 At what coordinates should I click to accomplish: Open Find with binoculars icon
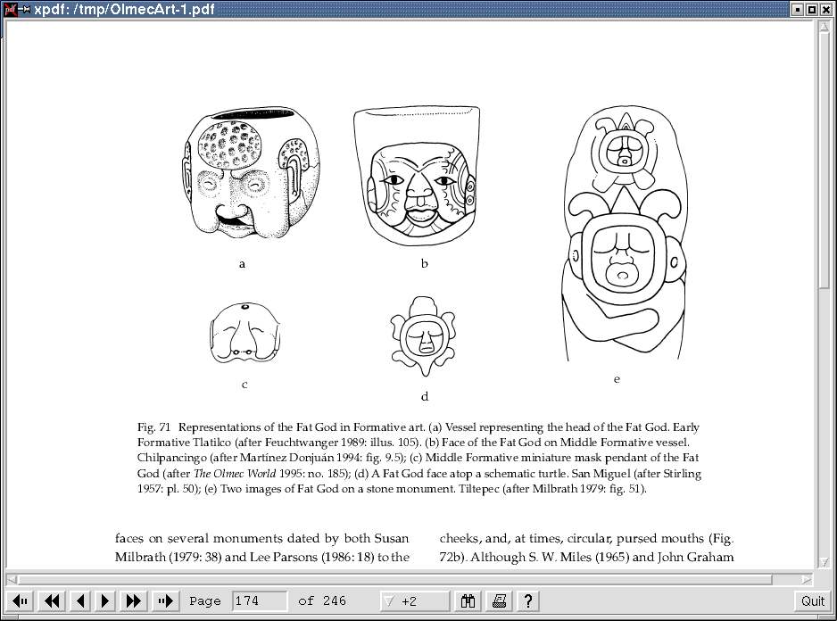pyautogui.click(x=468, y=601)
